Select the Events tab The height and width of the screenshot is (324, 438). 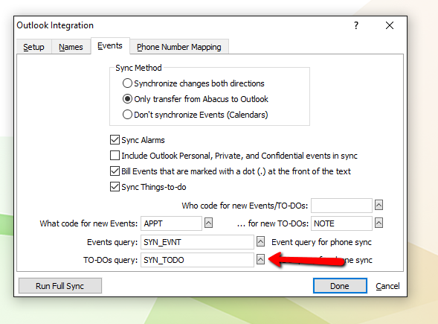[110, 45]
